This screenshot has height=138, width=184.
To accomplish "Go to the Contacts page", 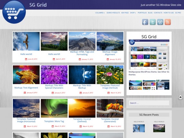I will click(x=158, y=13).
